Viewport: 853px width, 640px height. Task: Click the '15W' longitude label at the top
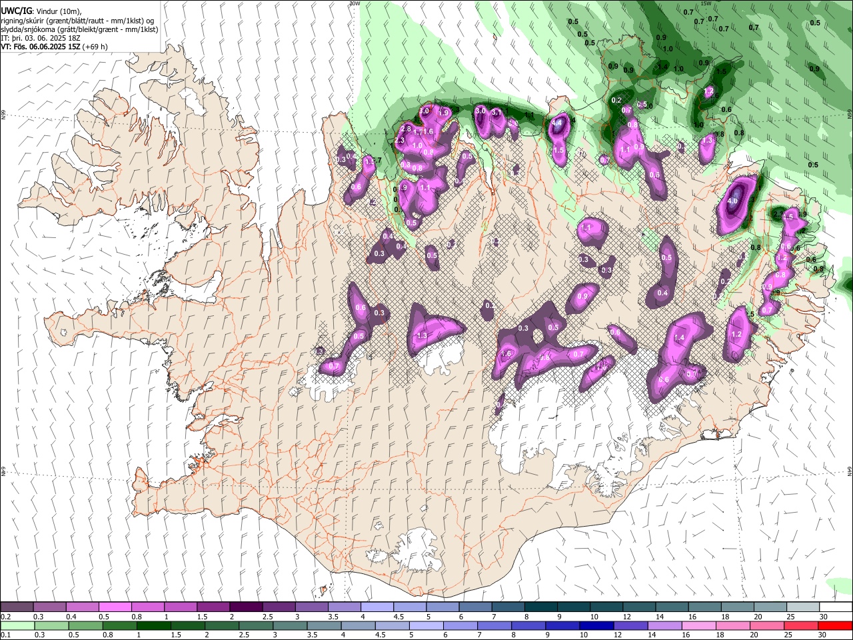click(707, 3)
